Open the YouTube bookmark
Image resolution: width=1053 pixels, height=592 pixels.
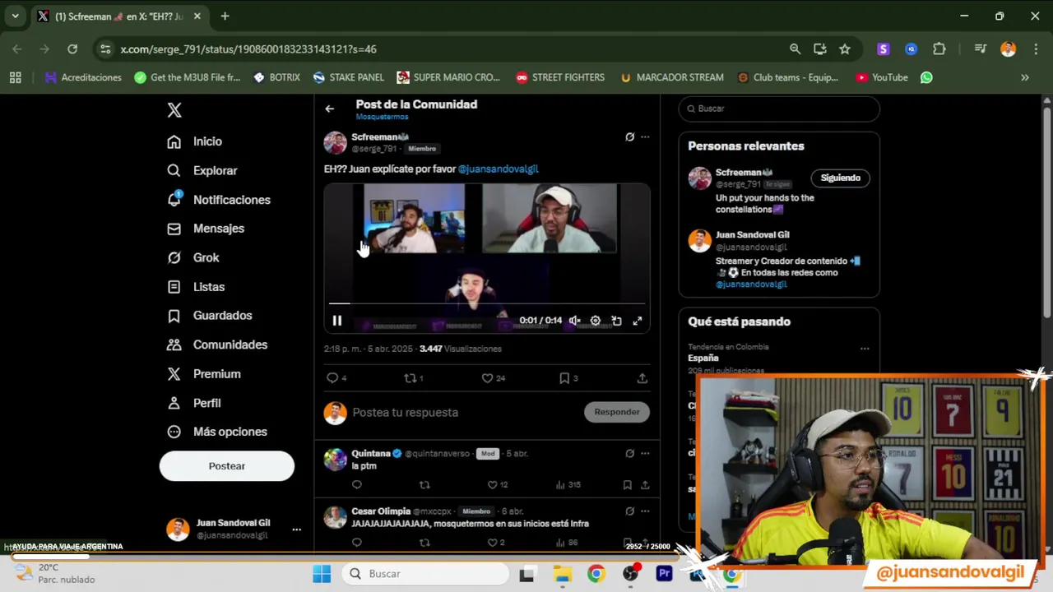(882, 77)
